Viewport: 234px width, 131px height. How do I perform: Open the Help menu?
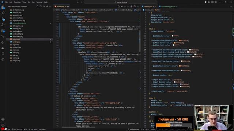46,2
